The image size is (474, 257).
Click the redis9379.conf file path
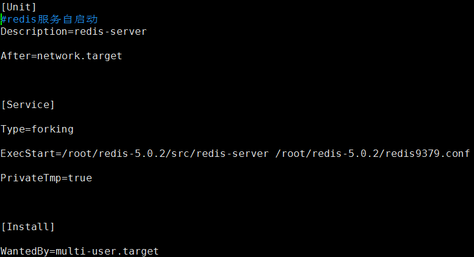click(x=372, y=154)
